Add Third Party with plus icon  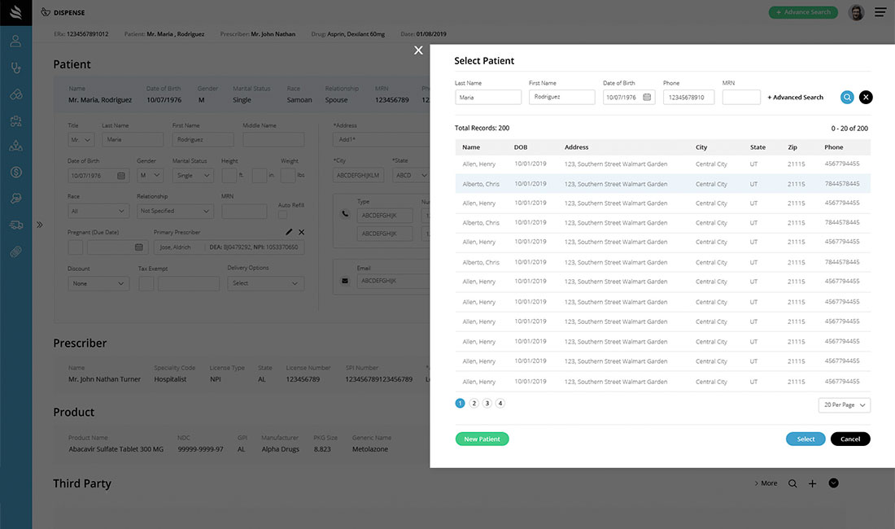coord(812,483)
